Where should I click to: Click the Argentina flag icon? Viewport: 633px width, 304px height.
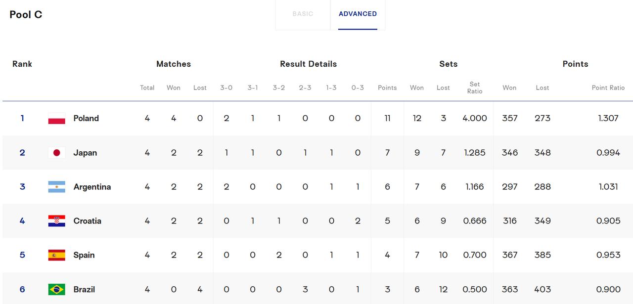56,187
